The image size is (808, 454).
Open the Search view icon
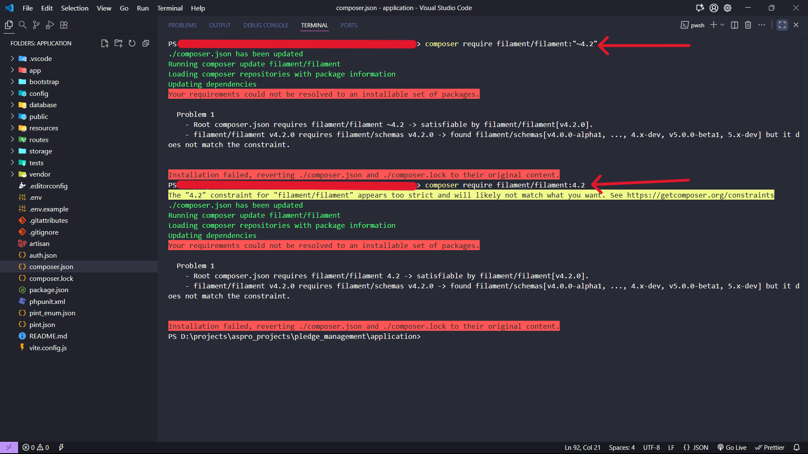[23, 25]
